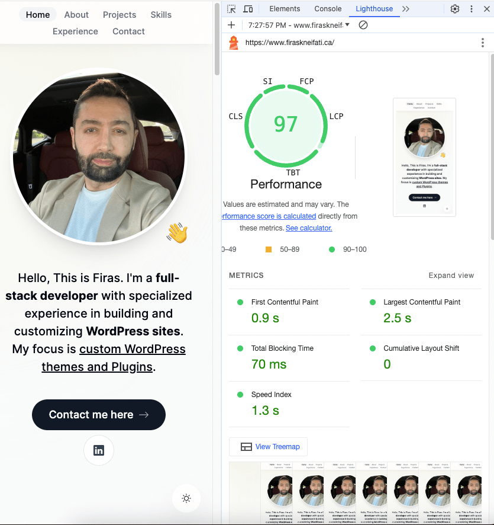
Task: Click the inspect element picker icon
Action: click(231, 9)
